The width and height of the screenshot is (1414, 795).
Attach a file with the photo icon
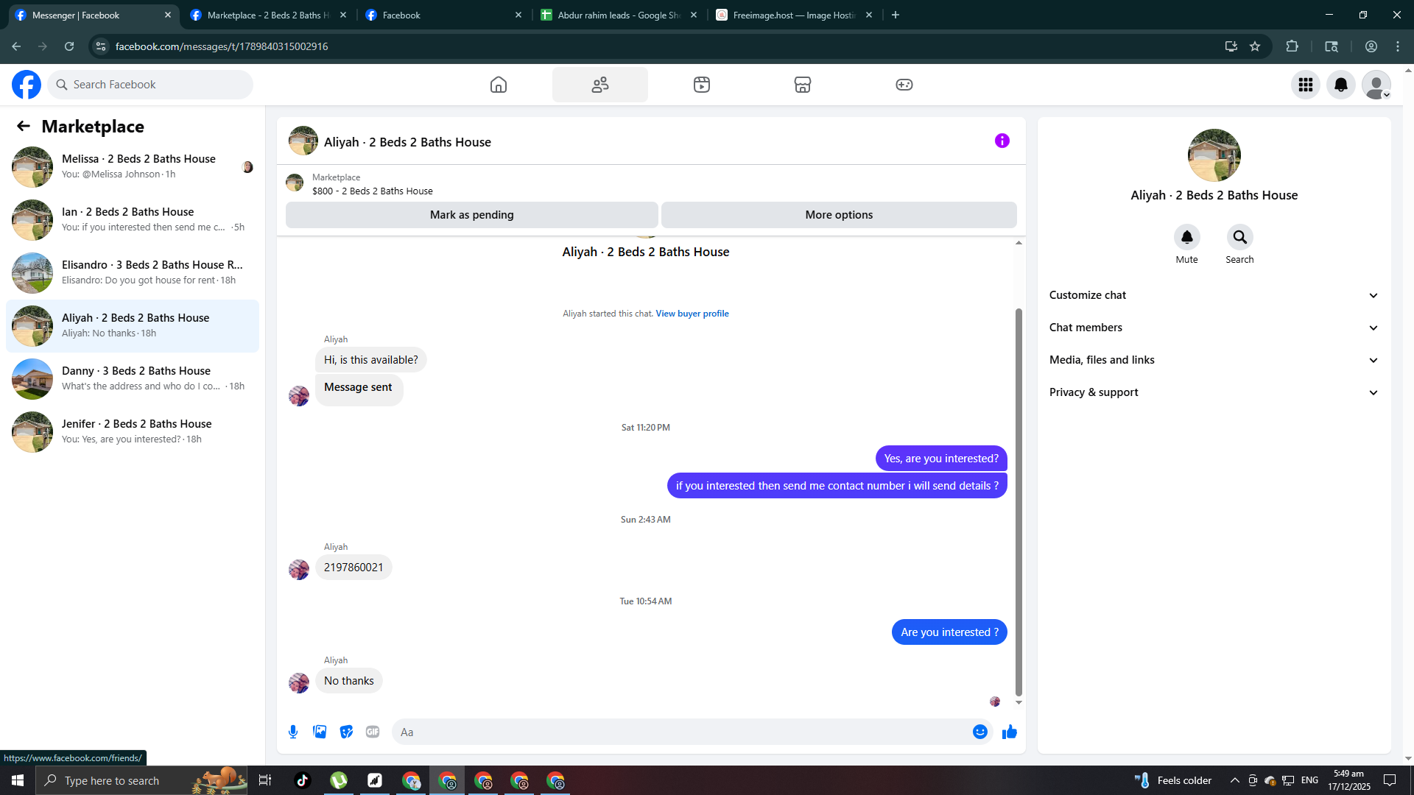[320, 732]
